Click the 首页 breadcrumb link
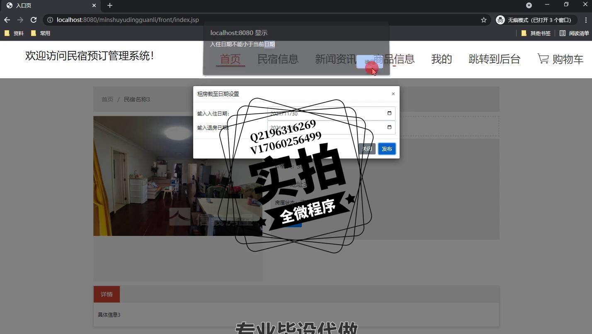592x334 pixels. tap(107, 99)
